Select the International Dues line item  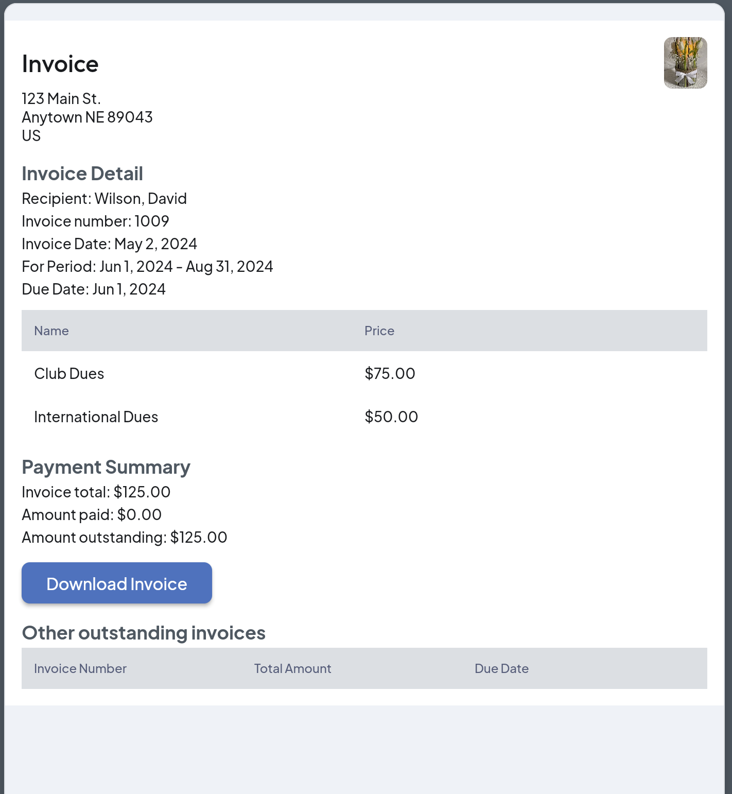point(96,417)
